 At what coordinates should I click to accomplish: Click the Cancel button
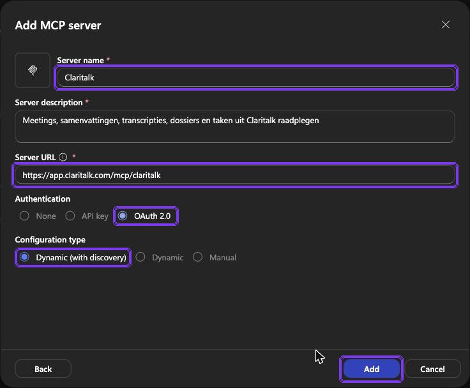[432, 369]
